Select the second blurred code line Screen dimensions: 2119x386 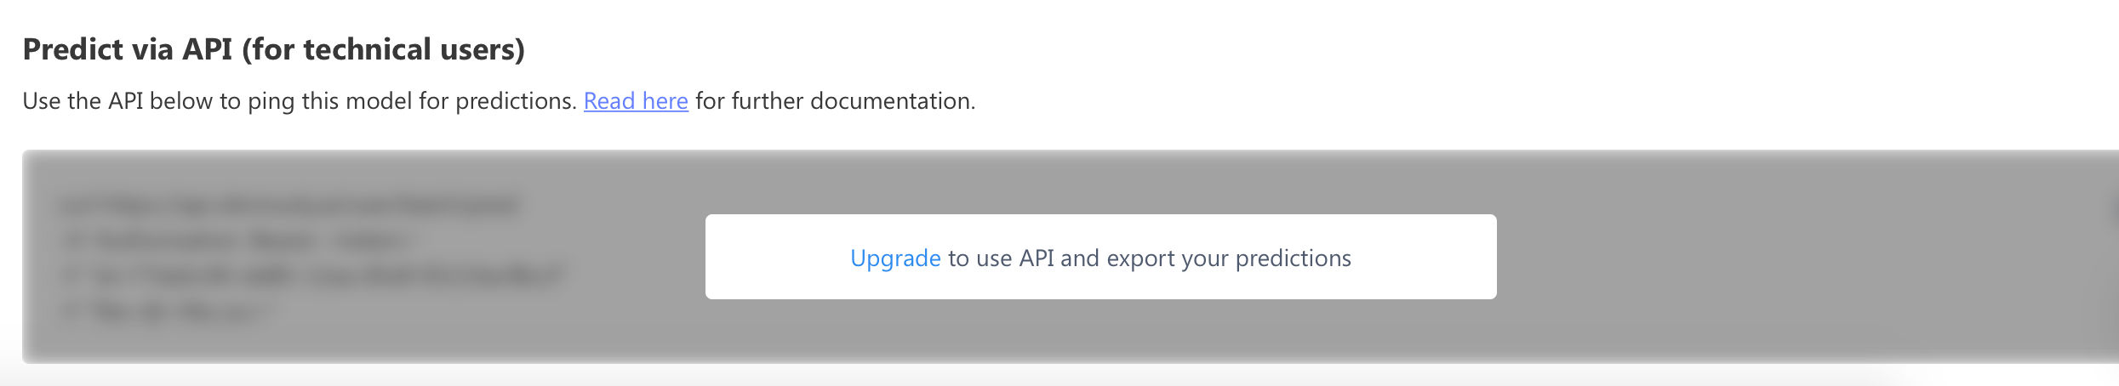pyautogui.click(x=238, y=241)
